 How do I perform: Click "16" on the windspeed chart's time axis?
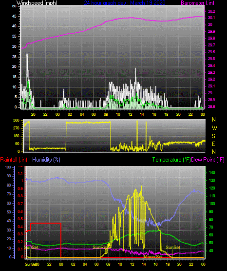[x=154, y=114]
